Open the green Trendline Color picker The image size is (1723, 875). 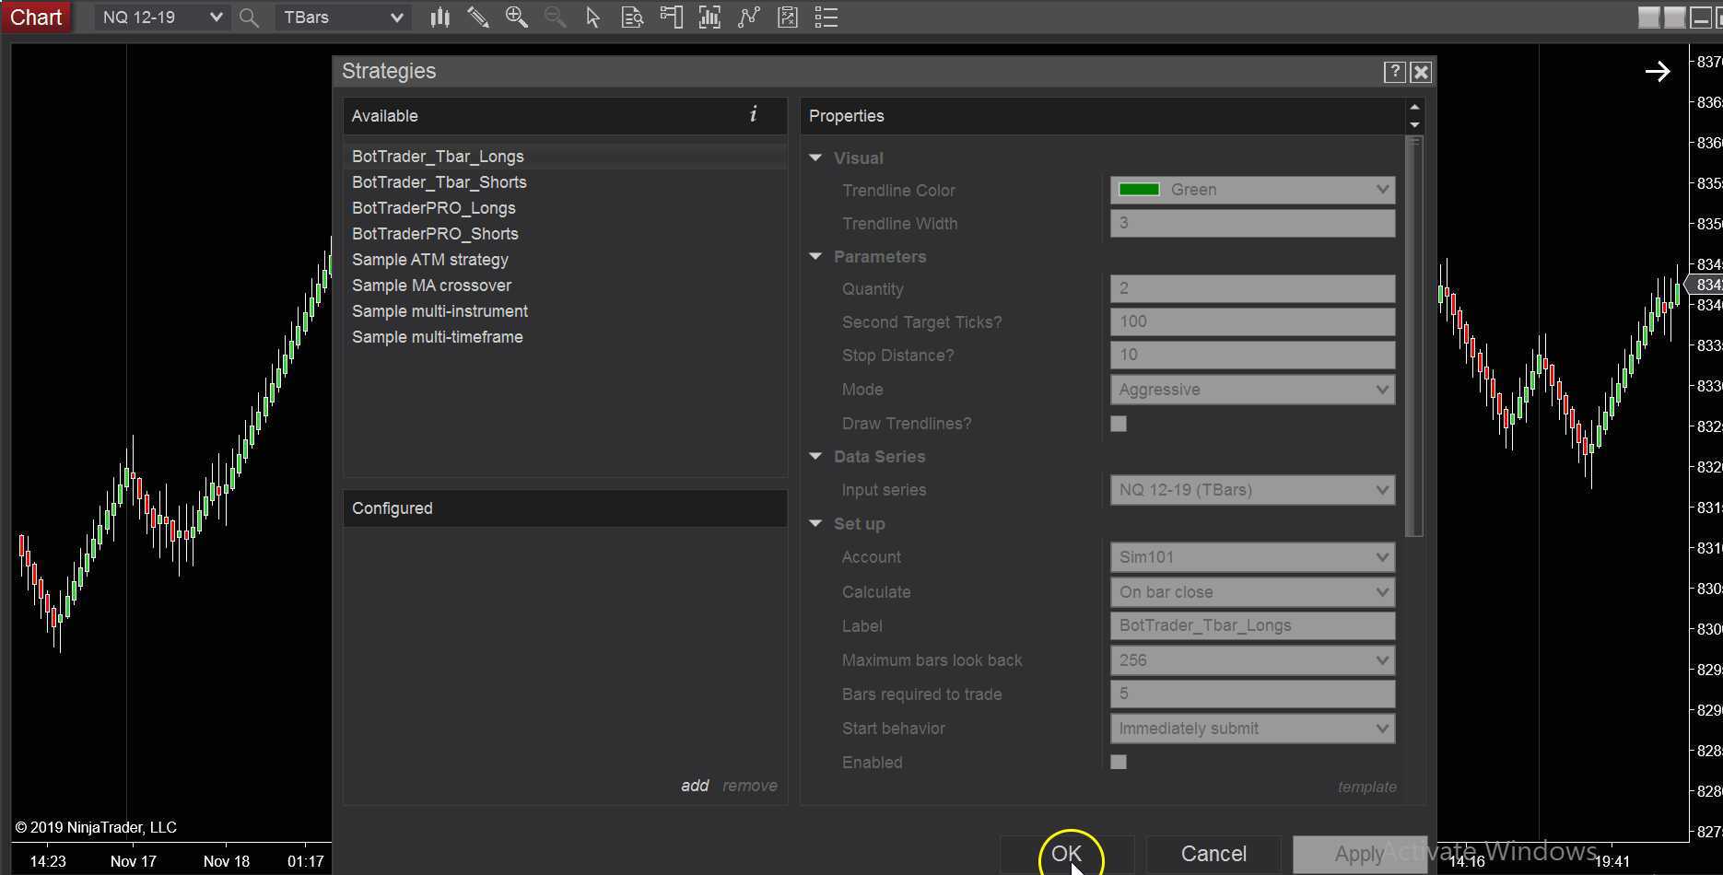pos(1251,190)
